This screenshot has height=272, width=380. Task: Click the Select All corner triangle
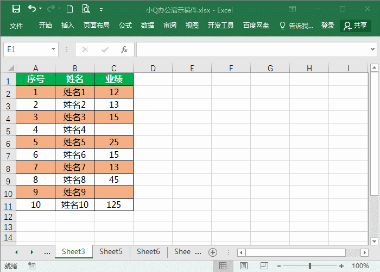tap(11, 68)
